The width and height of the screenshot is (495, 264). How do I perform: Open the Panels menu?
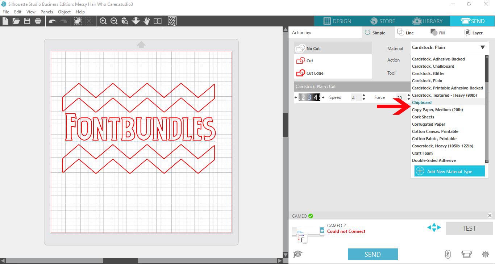coord(47,12)
